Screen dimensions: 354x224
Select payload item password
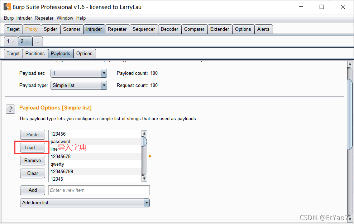pos(95,141)
